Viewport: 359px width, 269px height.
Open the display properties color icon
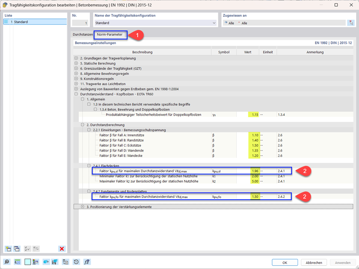coord(35,262)
